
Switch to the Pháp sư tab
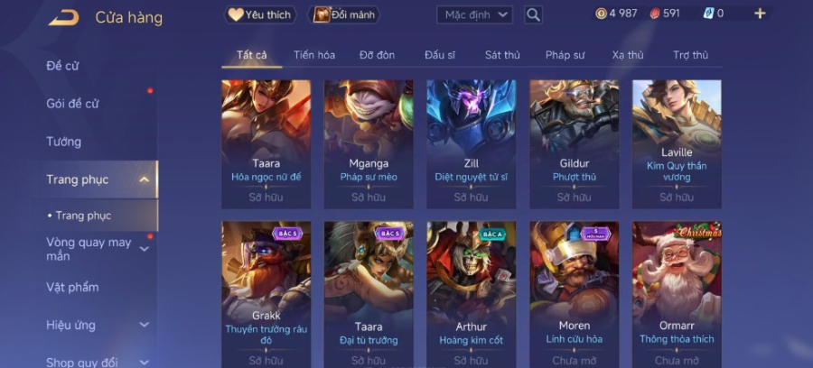[x=565, y=55]
